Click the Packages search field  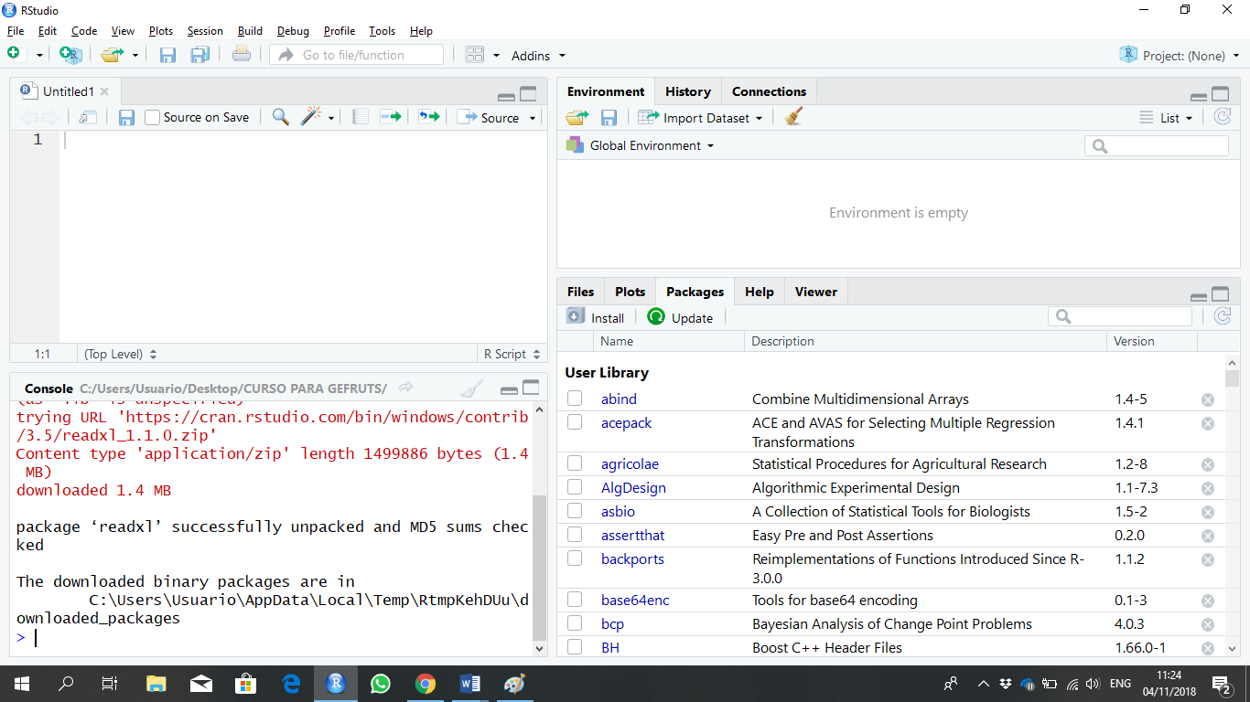click(1120, 316)
